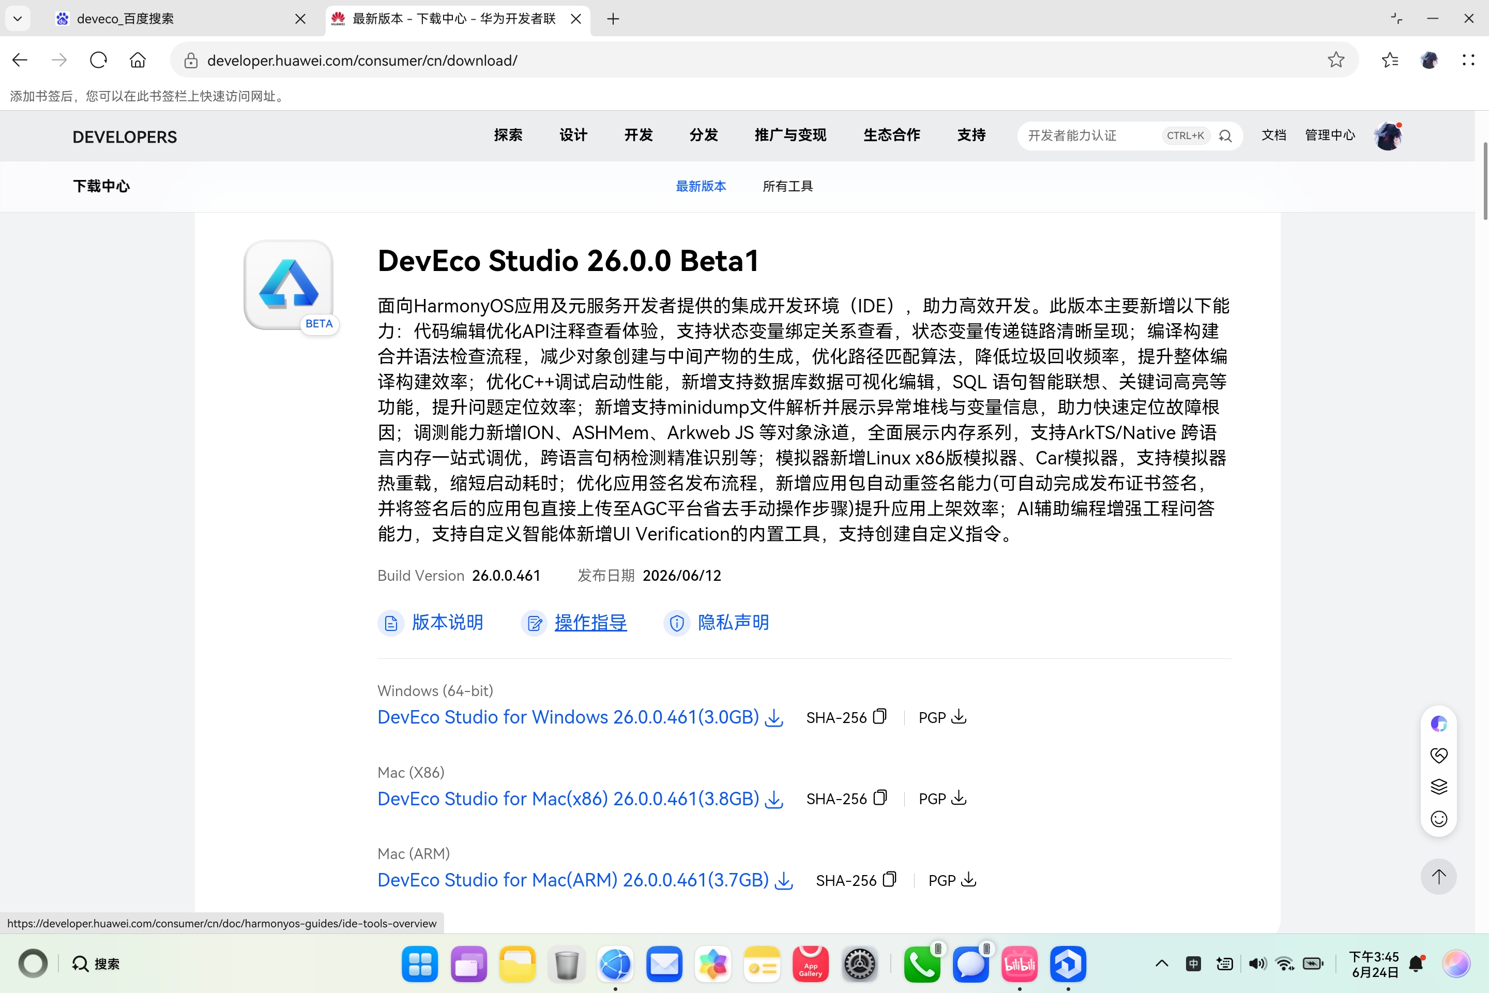Expand the system tray hidden icons chevron

pyautogui.click(x=1161, y=963)
